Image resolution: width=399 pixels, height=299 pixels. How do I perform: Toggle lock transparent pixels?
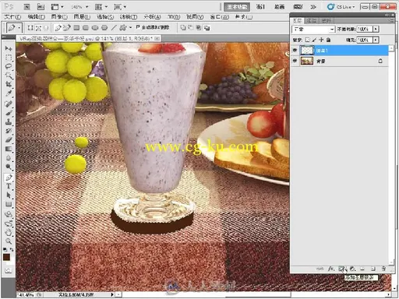[307, 40]
